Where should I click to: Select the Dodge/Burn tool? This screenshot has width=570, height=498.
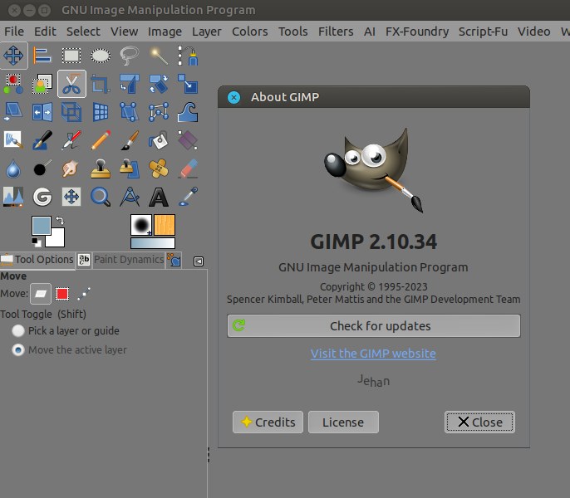[42, 168]
